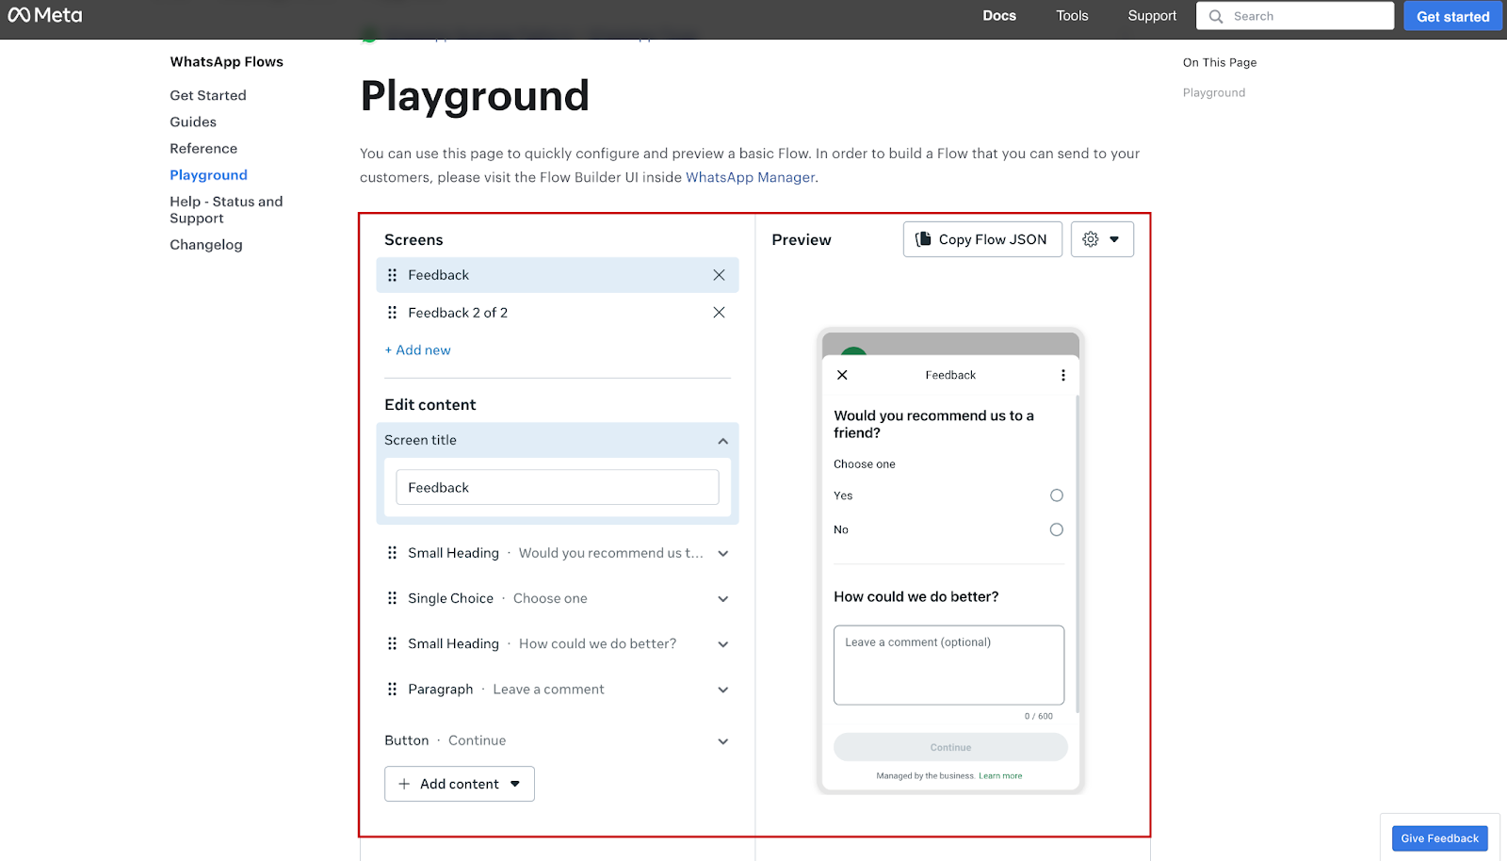Open Reference in sidebar

coord(203,148)
